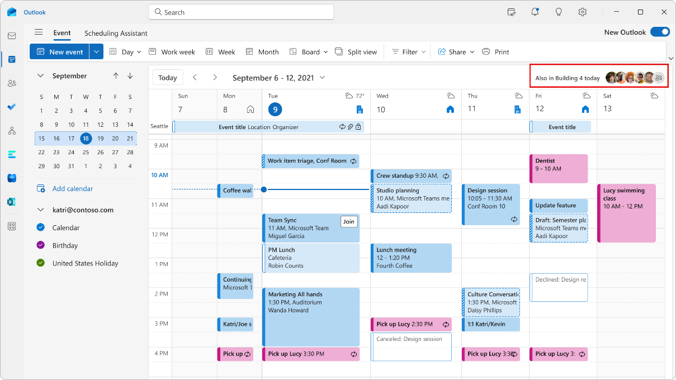Select the Scheduling Assistant tab
The width and height of the screenshot is (676, 380).
tap(116, 33)
